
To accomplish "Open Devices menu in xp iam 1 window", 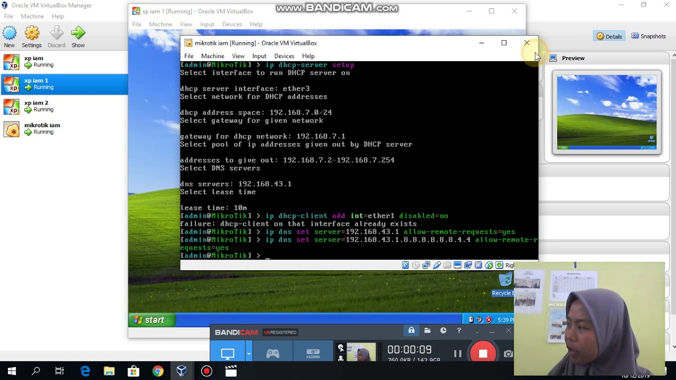I will pos(232,24).
